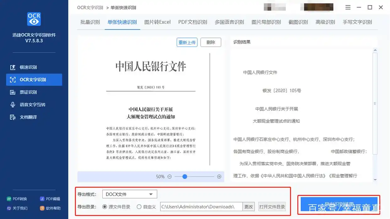Screen dimensions: 390x219
Task: Click the 银发〔2020〕105号 result line
Action: (282, 91)
